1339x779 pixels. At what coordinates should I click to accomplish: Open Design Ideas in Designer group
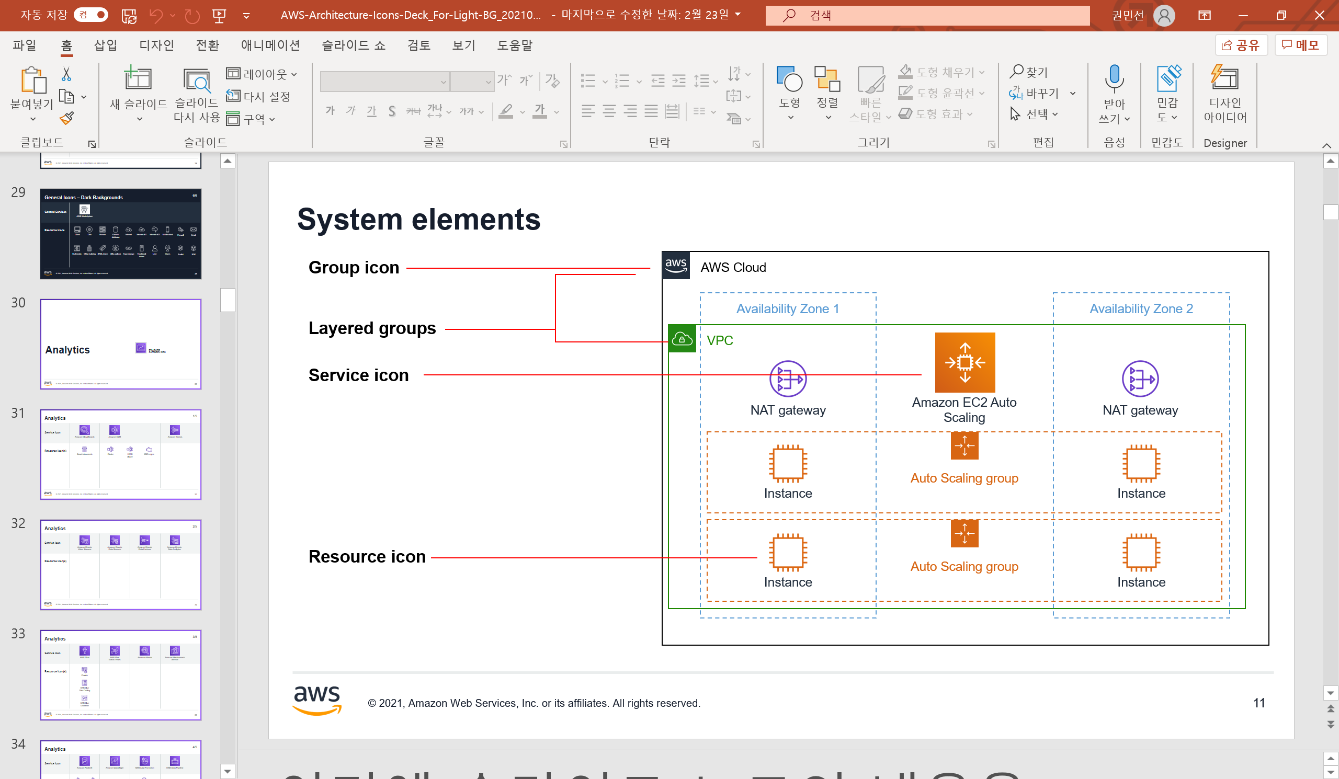pos(1224,79)
